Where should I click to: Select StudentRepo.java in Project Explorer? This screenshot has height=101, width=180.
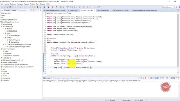point(14,36)
